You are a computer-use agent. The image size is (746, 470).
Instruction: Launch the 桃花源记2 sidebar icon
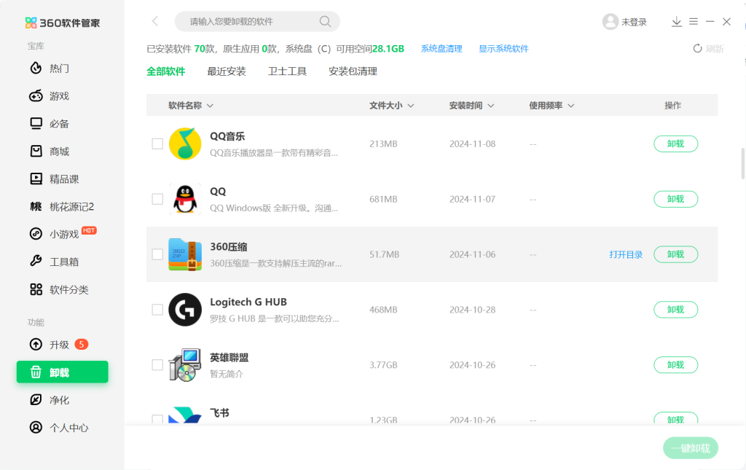click(x=36, y=206)
